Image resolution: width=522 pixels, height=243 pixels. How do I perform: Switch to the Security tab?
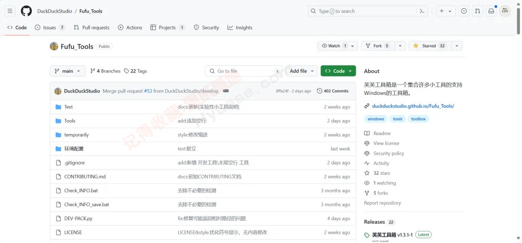206,28
